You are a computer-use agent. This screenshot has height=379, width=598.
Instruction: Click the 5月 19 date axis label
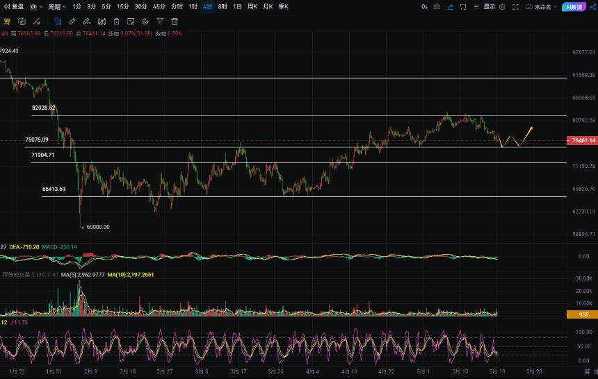(497, 371)
